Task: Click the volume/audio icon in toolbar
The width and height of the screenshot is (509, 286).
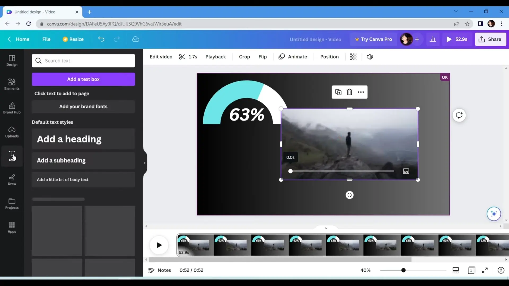Action: coord(370,57)
